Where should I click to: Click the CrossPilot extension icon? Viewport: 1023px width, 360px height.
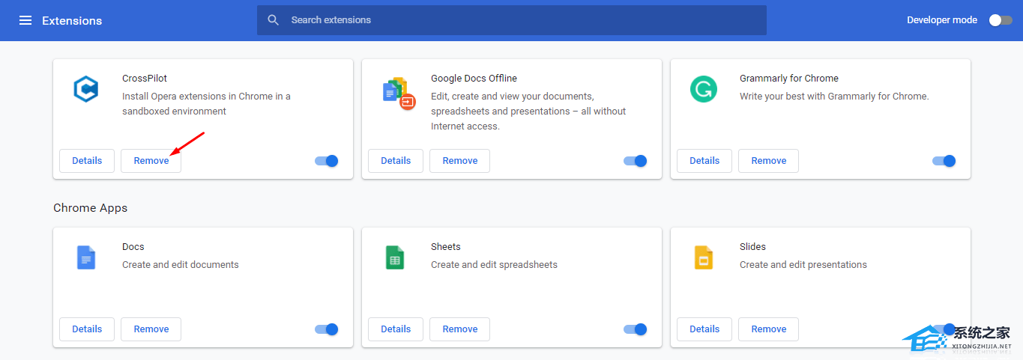click(x=86, y=90)
